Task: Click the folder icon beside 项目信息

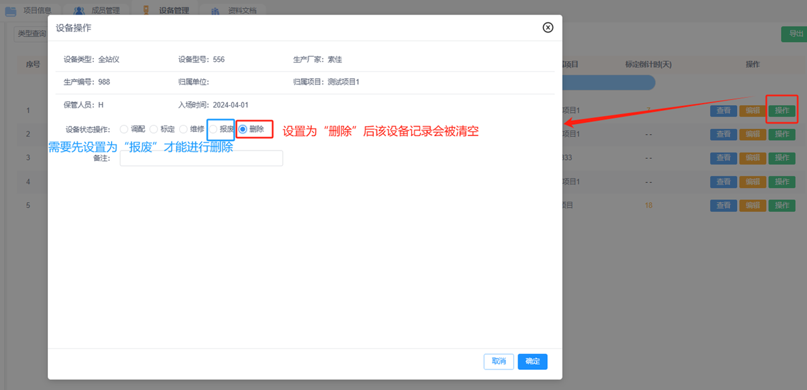Action: pyautogui.click(x=11, y=11)
